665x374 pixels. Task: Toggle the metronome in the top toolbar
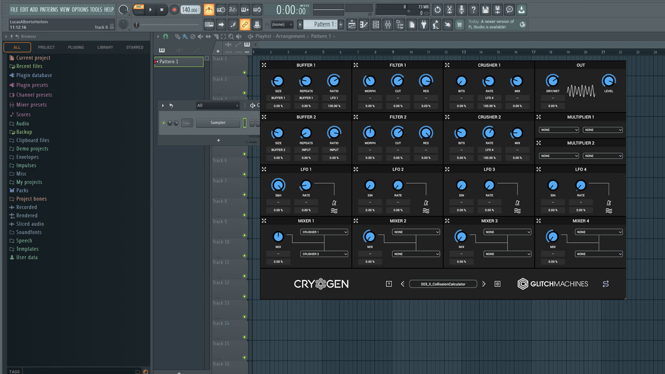click(x=209, y=10)
